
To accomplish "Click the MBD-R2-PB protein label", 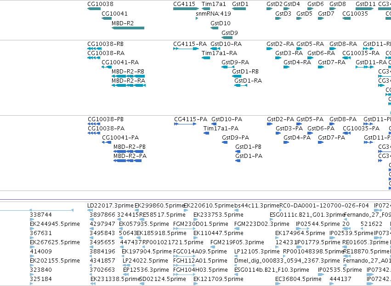I will click(x=130, y=147).
